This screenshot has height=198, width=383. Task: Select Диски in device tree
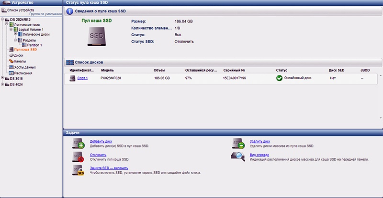coord(19,55)
